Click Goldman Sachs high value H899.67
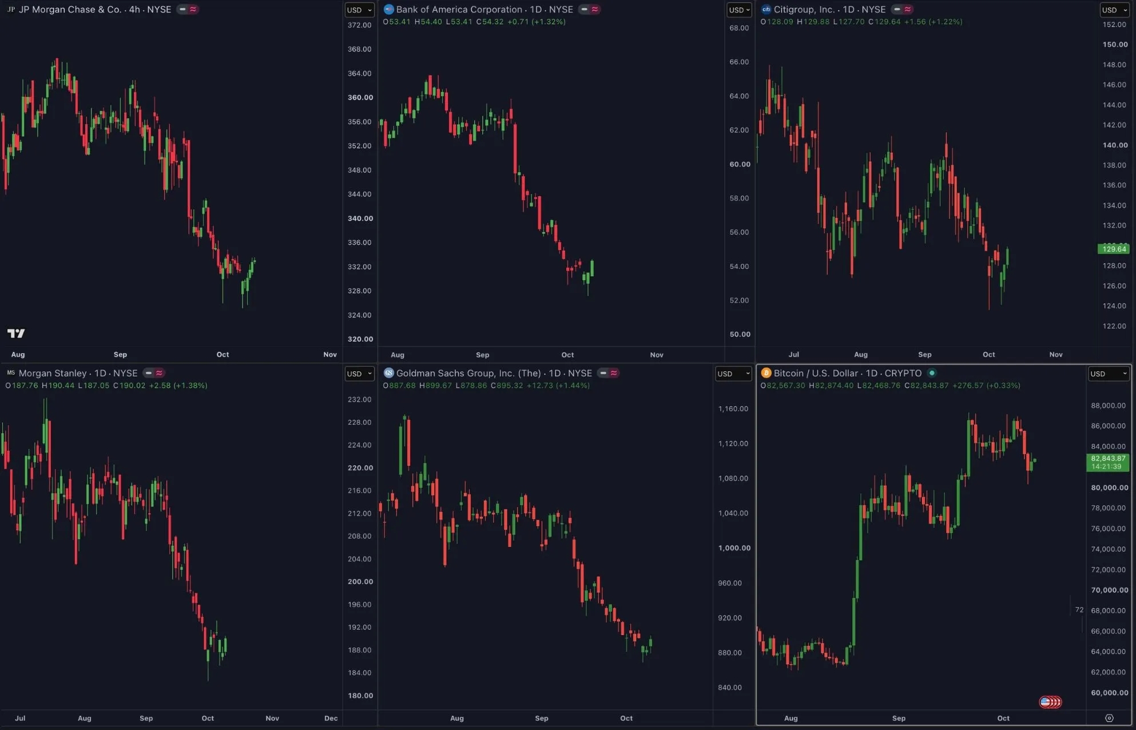 click(435, 386)
